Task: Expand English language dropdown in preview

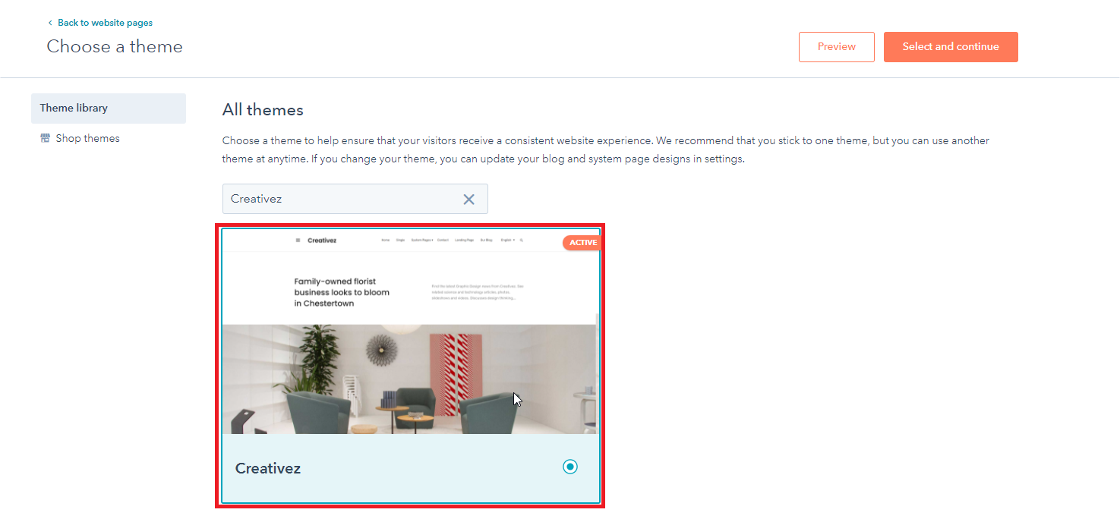Action: 508,240
